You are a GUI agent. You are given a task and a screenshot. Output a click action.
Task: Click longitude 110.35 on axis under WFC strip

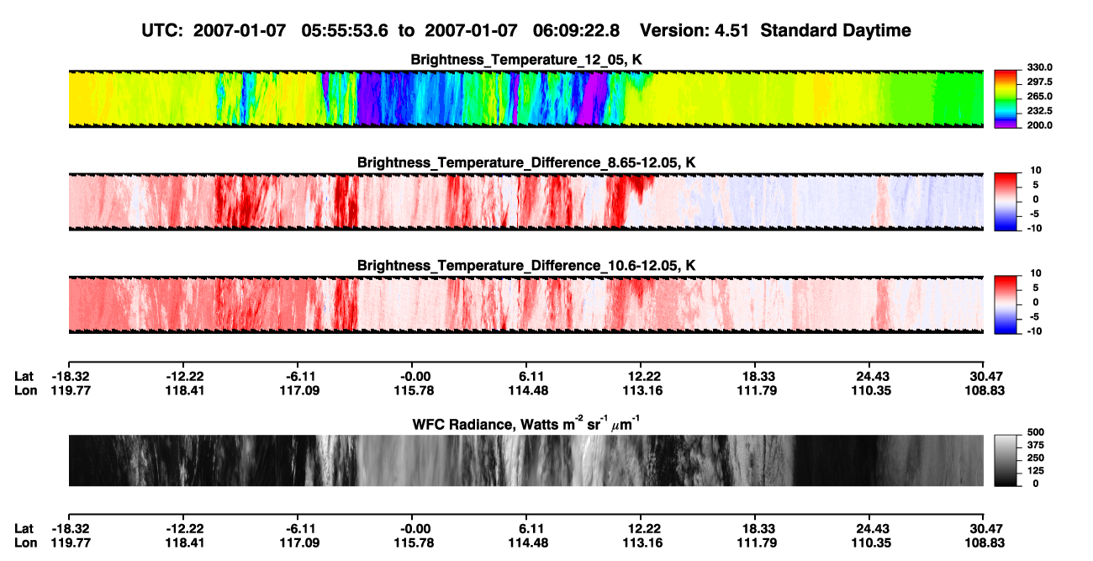[870, 542]
